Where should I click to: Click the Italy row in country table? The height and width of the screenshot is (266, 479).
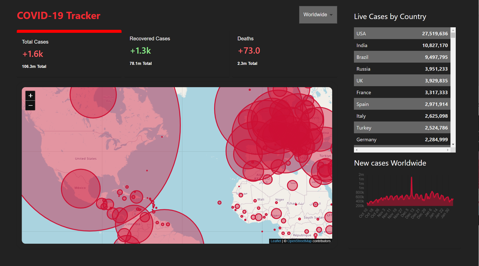click(402, 116)
